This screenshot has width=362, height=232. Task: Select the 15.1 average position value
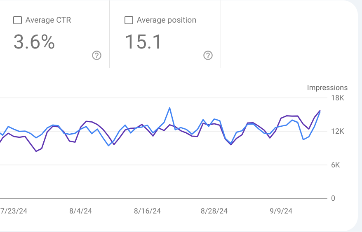[143, 42]
